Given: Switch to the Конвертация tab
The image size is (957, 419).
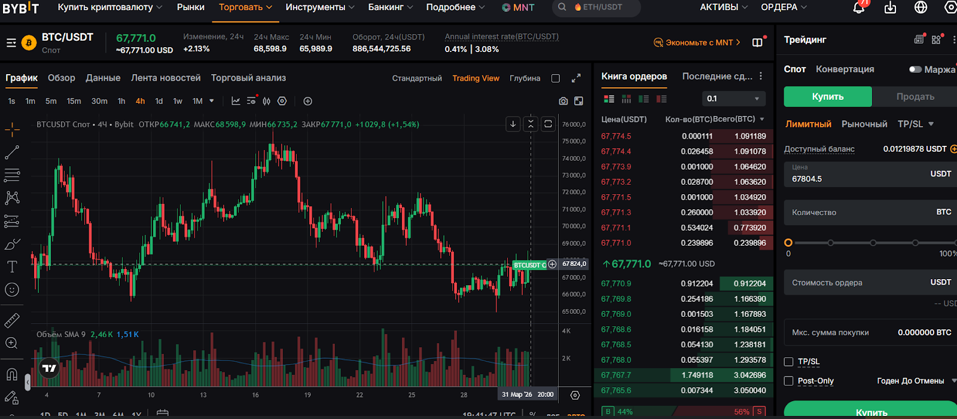Looking at the screenshot, I should pyautogui.click(x=845, y=69).
